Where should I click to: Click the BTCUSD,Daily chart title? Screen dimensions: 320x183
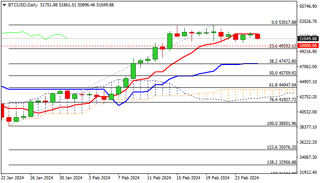point(21,4)
